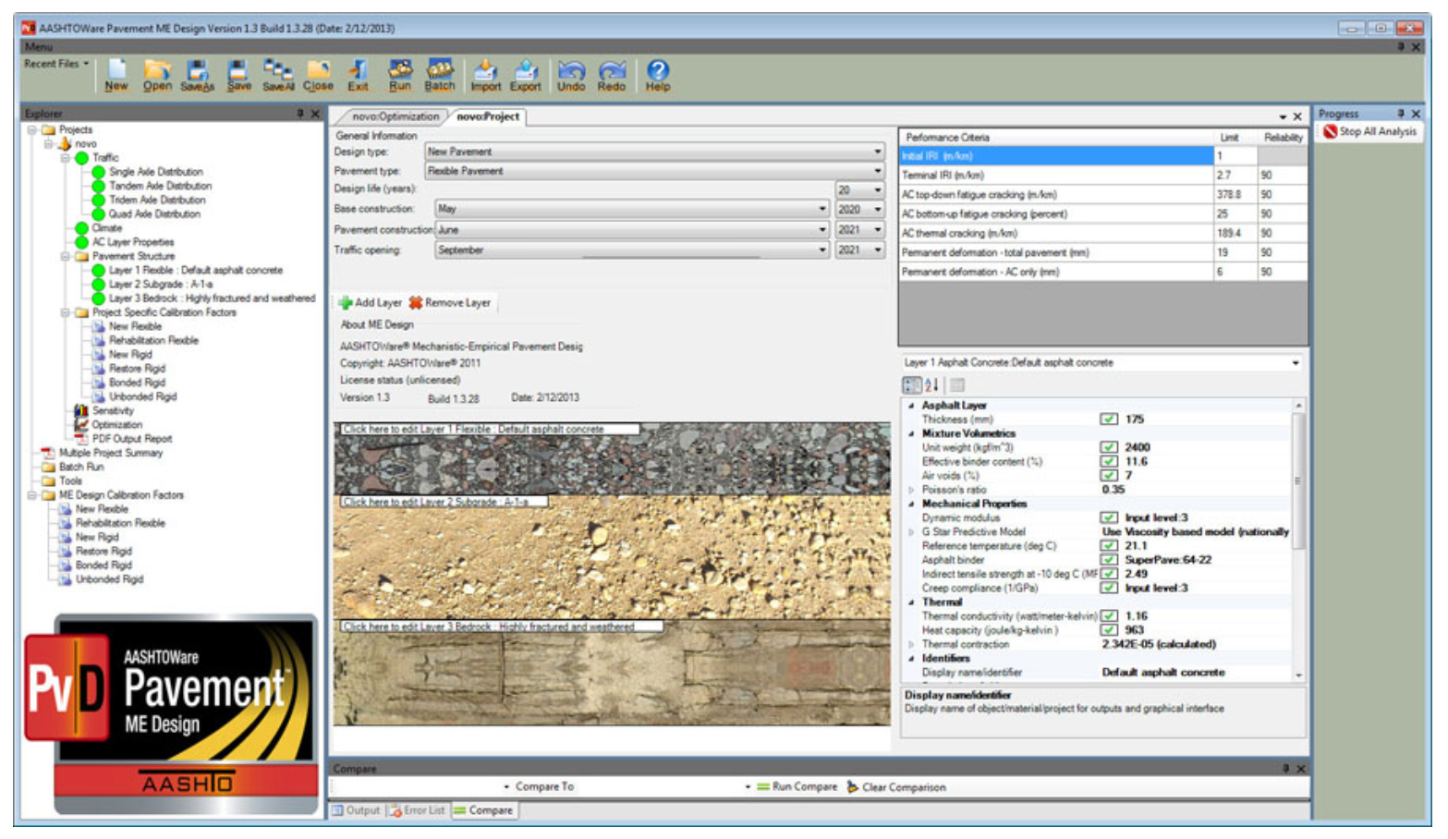Start analysis with the Run icon
This screenshot has width=1448, height=839.
click(x=400, y=69)
